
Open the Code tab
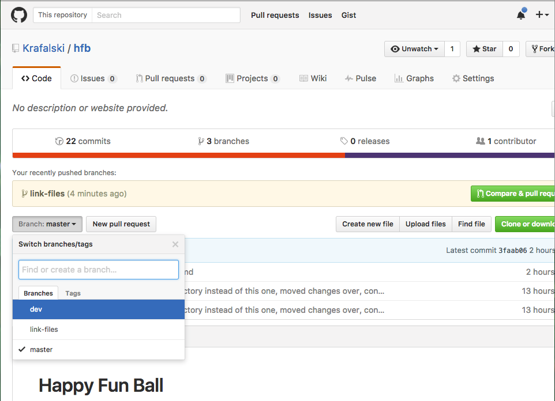[36, 78]
